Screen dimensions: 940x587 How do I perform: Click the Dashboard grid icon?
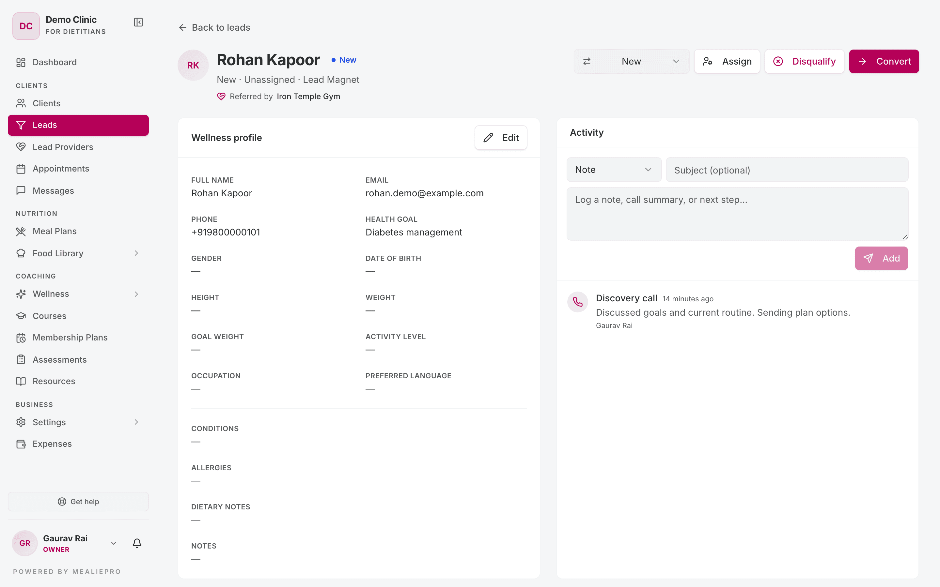pyautogui.click(x=21, y=62)
